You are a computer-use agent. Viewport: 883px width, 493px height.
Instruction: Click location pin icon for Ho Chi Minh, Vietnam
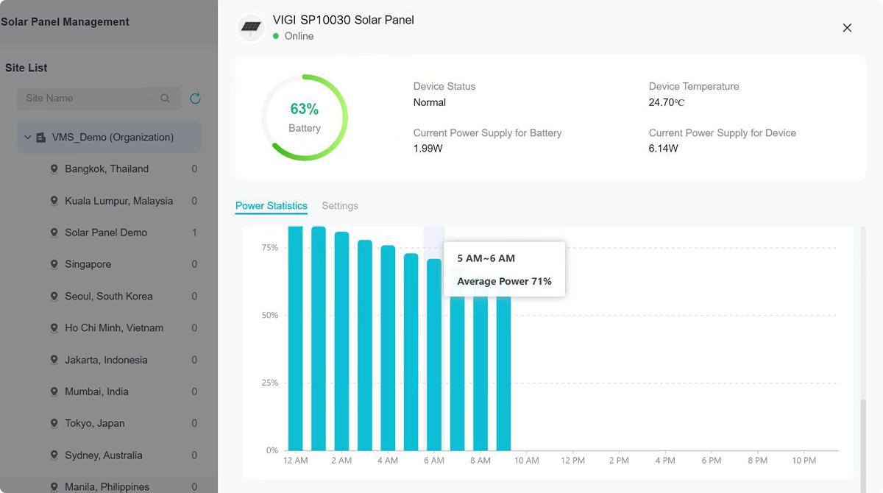tap(54, 328)
